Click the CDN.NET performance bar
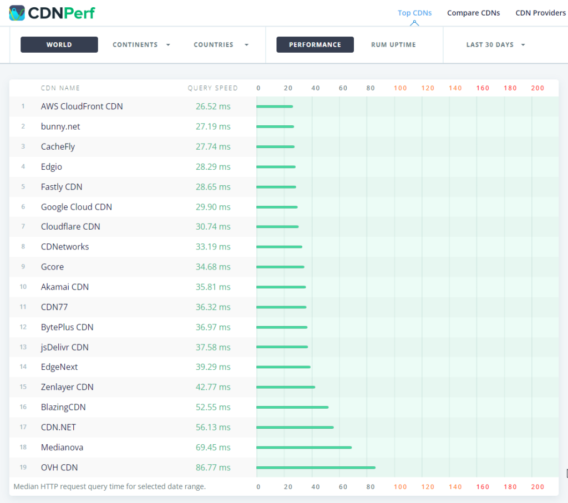The image size is (568, 503). [295, 428]
